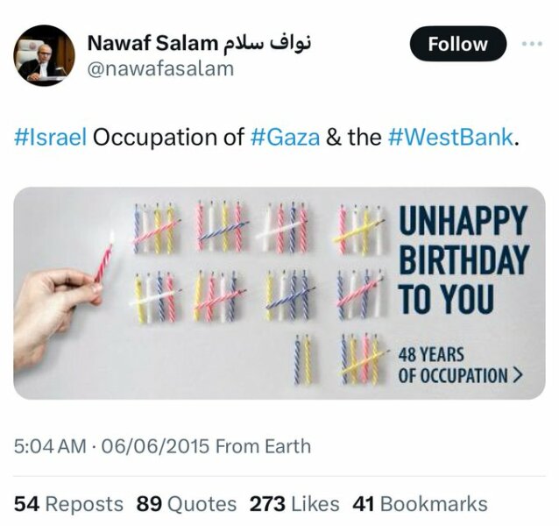Open Nawaf Salam's profile avatar

point(44,58)
